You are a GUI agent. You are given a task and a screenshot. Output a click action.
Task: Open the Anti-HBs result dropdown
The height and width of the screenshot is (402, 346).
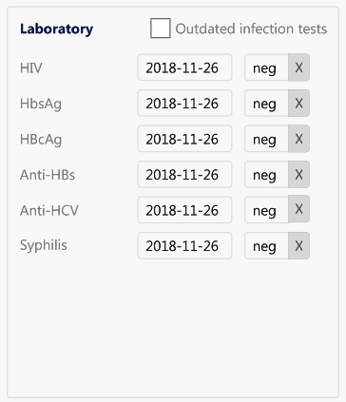pyautogui.click(x=266, y=175)
